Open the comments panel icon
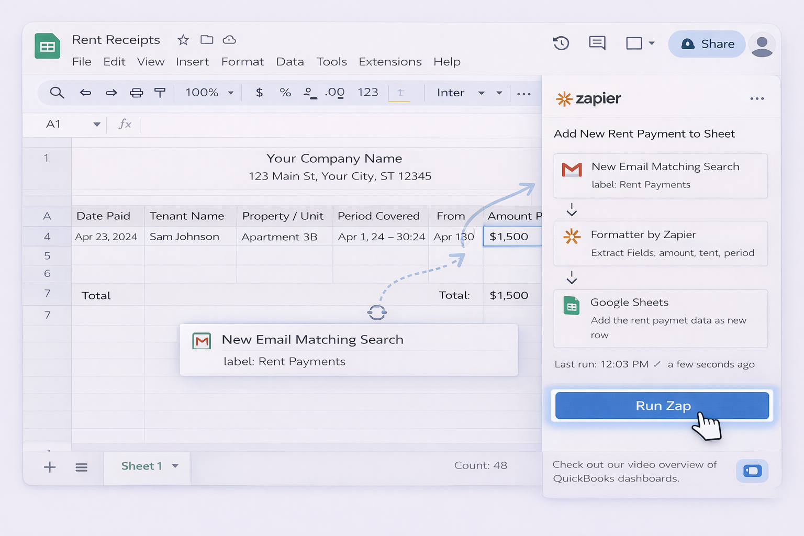This screenshot has height=536, width=804. 597,43
